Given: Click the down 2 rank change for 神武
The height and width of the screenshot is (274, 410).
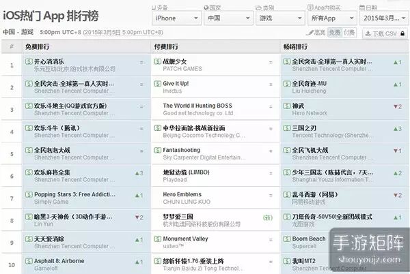Looking at the screenshot, I should coord(398,106).
